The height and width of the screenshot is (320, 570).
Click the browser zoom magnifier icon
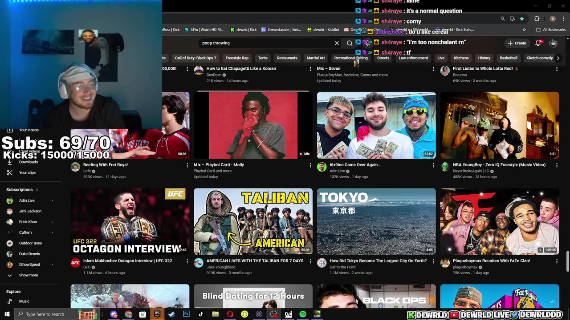point(502,19)
